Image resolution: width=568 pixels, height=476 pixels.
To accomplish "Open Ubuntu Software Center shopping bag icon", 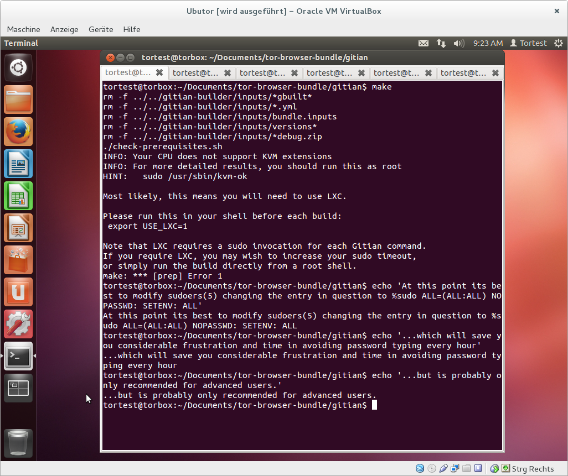I will point(18,260).
